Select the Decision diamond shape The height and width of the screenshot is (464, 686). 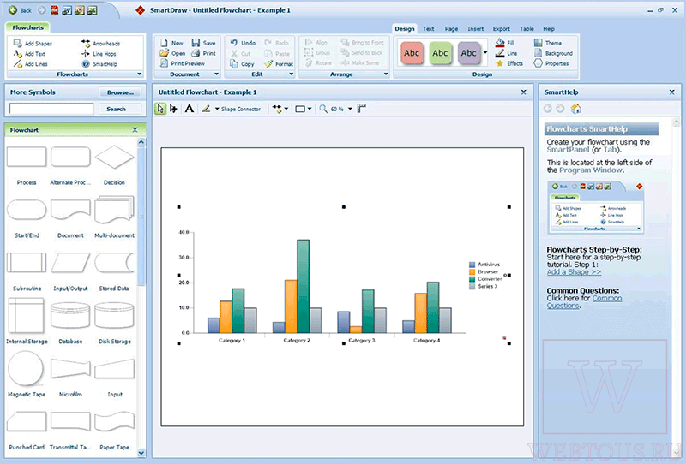pos(114,157)
